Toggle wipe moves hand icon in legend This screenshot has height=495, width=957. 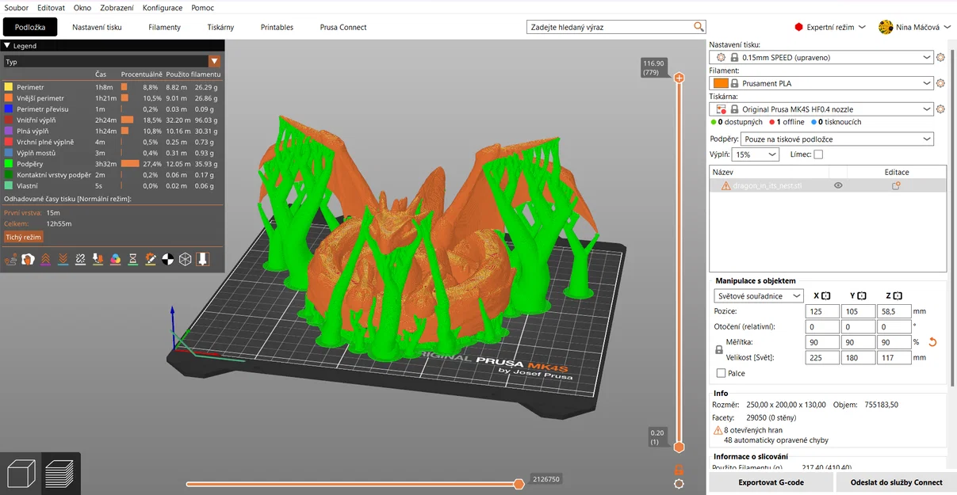pos(28,259)
